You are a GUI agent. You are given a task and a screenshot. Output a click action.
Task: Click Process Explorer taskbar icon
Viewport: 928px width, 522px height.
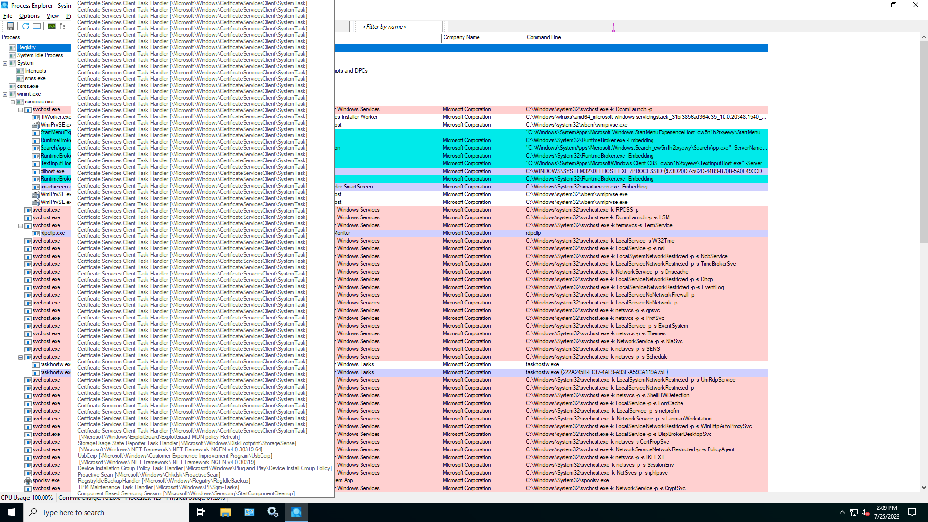coord(296,512)
